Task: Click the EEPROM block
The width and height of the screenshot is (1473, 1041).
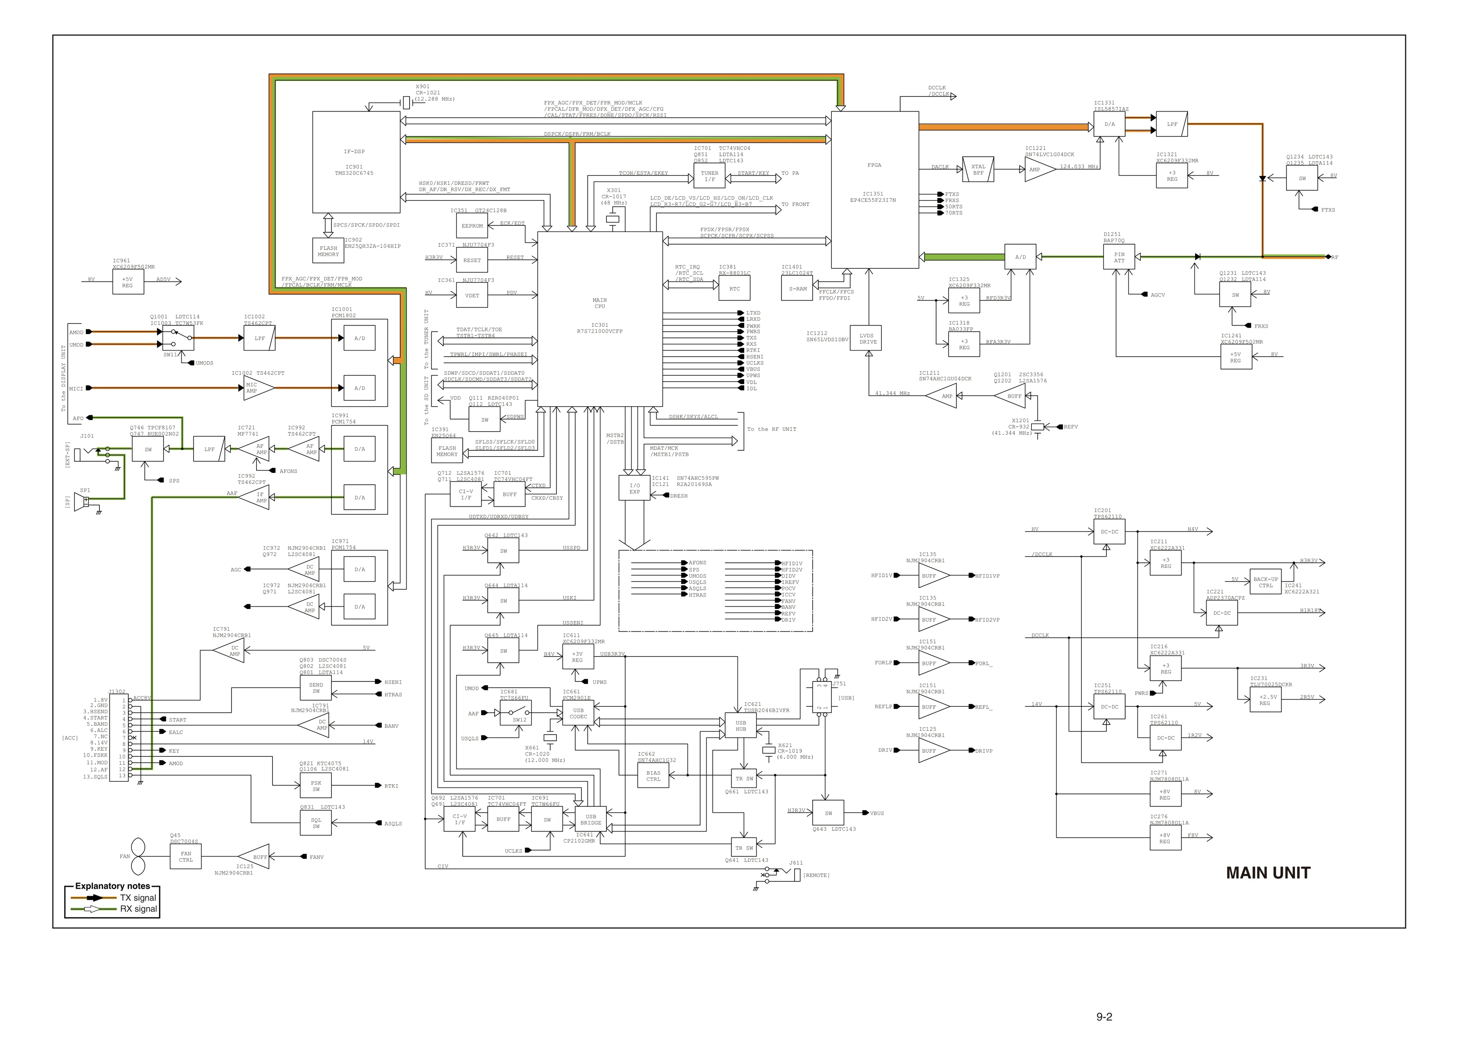Action: 472,226
